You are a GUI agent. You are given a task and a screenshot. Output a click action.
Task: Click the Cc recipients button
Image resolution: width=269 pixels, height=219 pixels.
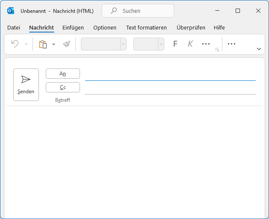[63, 87]
